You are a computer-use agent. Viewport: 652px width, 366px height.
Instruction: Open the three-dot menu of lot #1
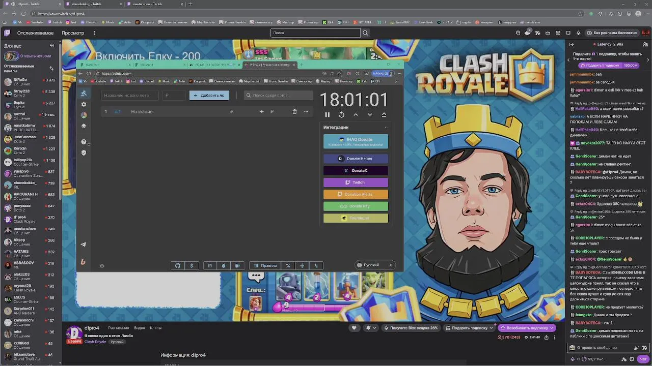point(306,111)
